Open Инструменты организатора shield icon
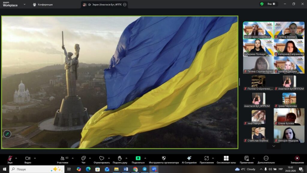 (x=164, y=158)
